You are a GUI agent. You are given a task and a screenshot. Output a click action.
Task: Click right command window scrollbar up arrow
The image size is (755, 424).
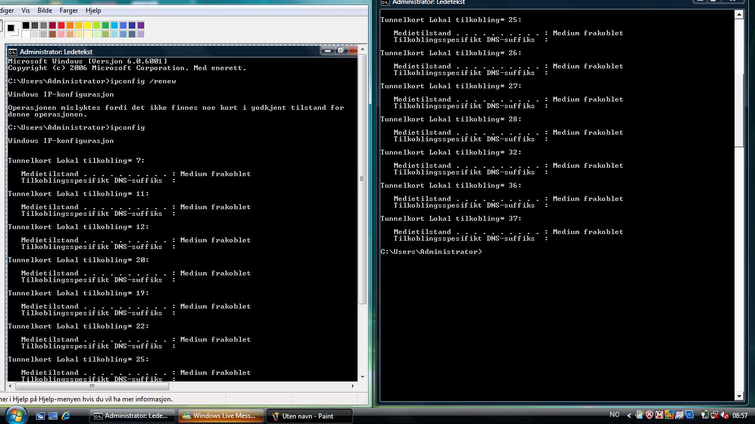point(739,14)
